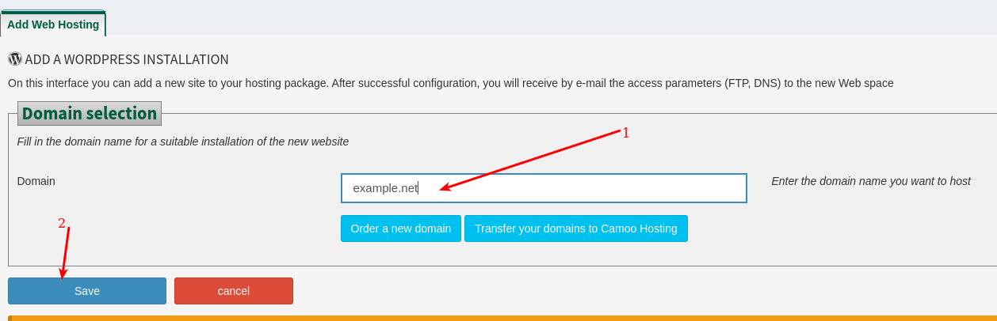997x321 pixels.
Task: Select the Order a new domain button
Action: click(x=401, y=228)
